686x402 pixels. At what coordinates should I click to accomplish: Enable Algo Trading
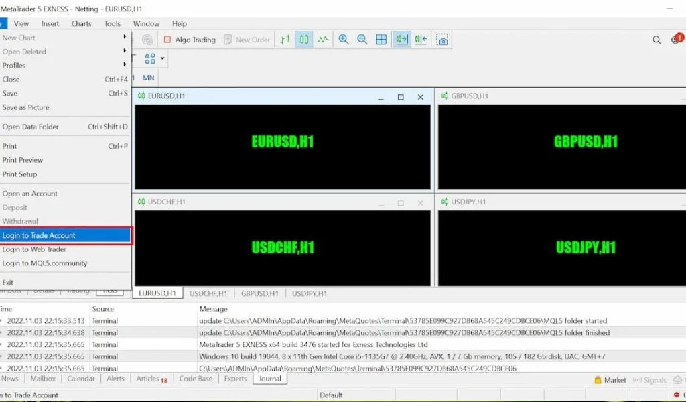click(191, 39)
